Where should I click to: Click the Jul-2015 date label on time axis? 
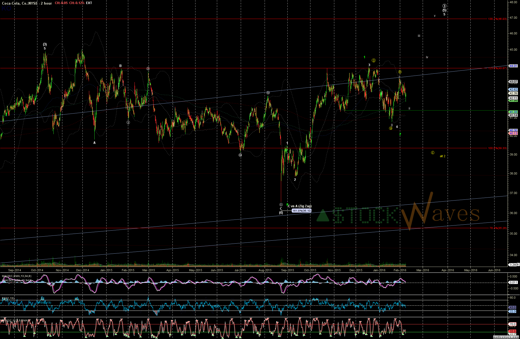click(240, 270)
